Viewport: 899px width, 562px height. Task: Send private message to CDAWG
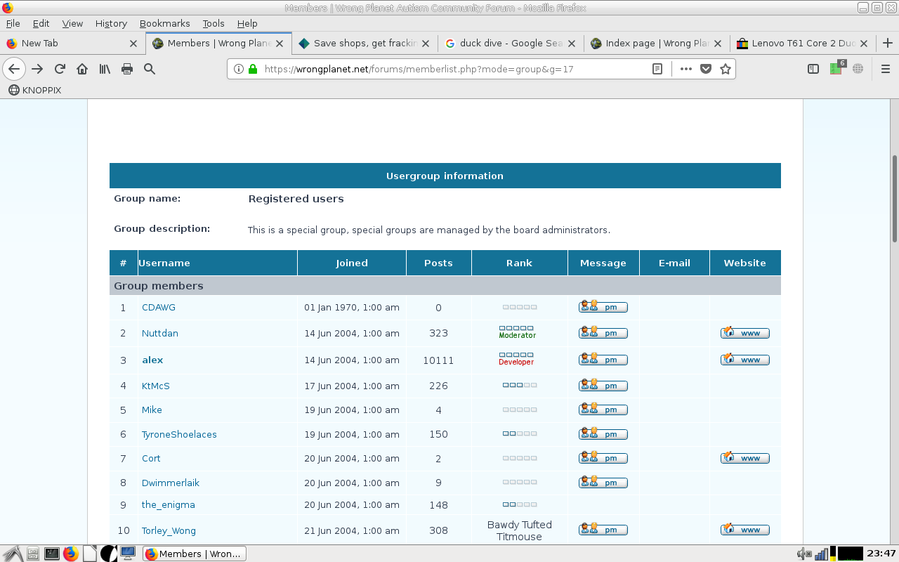coord(603,306)
